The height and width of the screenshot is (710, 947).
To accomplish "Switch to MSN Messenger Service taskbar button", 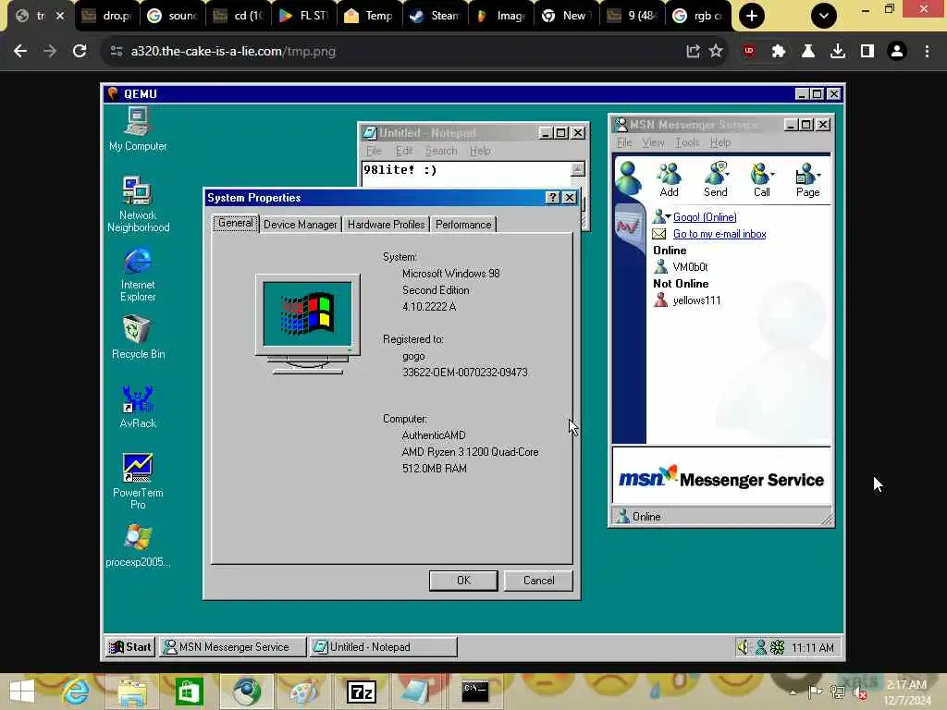I will point(232,646).
